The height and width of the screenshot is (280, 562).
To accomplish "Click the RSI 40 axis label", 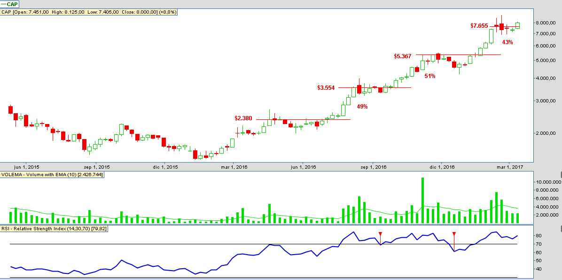I will coord(539,269).
